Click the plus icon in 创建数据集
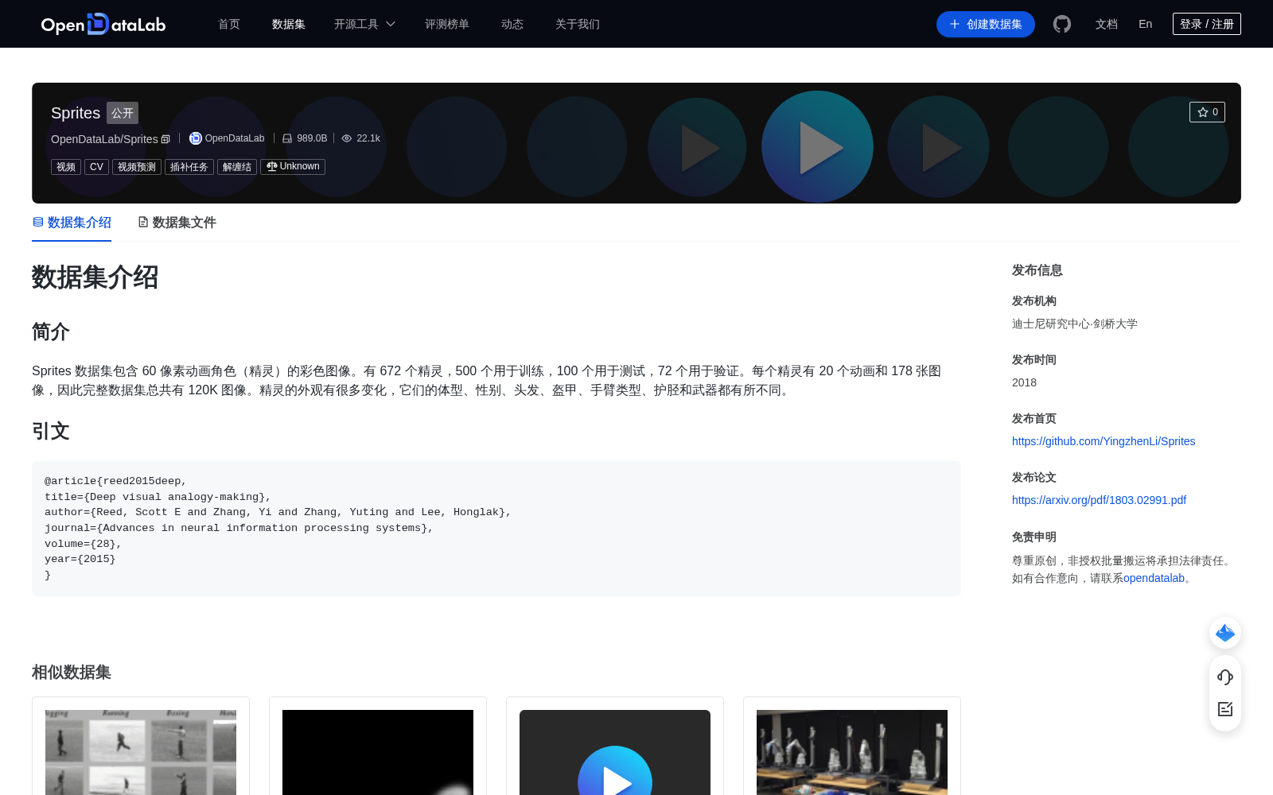1273x795 pixels. point(955,25)
